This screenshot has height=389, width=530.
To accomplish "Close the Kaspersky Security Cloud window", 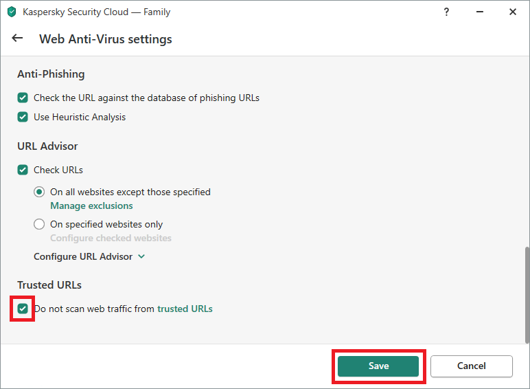I will click(513, 12).
